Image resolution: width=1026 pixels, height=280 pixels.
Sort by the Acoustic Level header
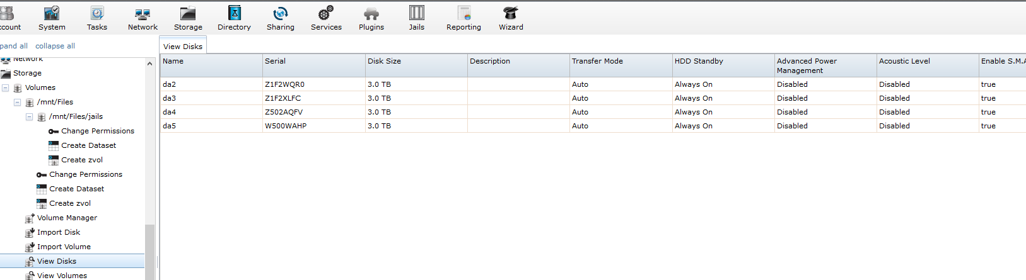point(928,65)
